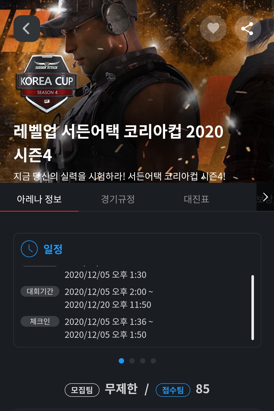This screenshot has height=411, width=274.
Task: Jump to fourth carousel page dot
Action: click(x=153, y=361)
